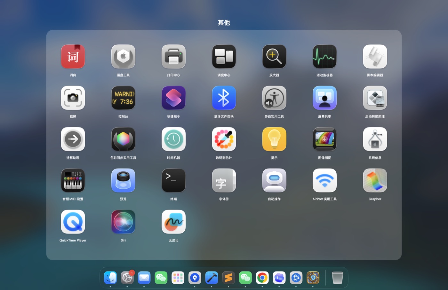Launch 活动监视器 (Activity Monitor)
The image size is (448, 290).
tap(324, 56)
